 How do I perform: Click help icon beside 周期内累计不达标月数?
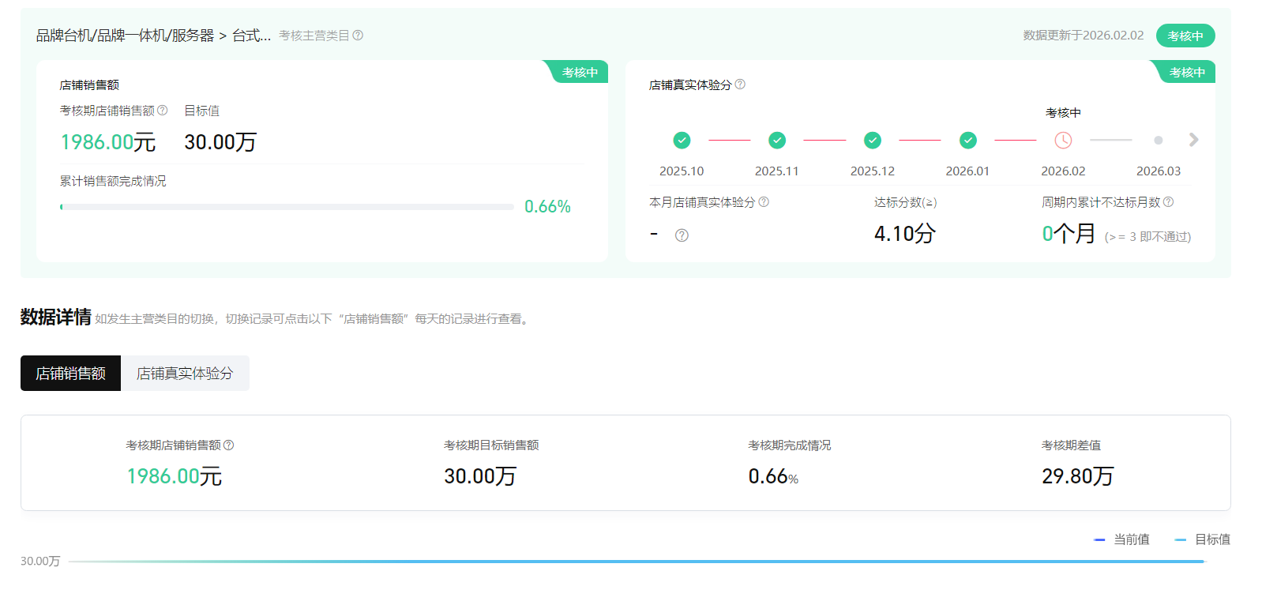point(1169,202)
